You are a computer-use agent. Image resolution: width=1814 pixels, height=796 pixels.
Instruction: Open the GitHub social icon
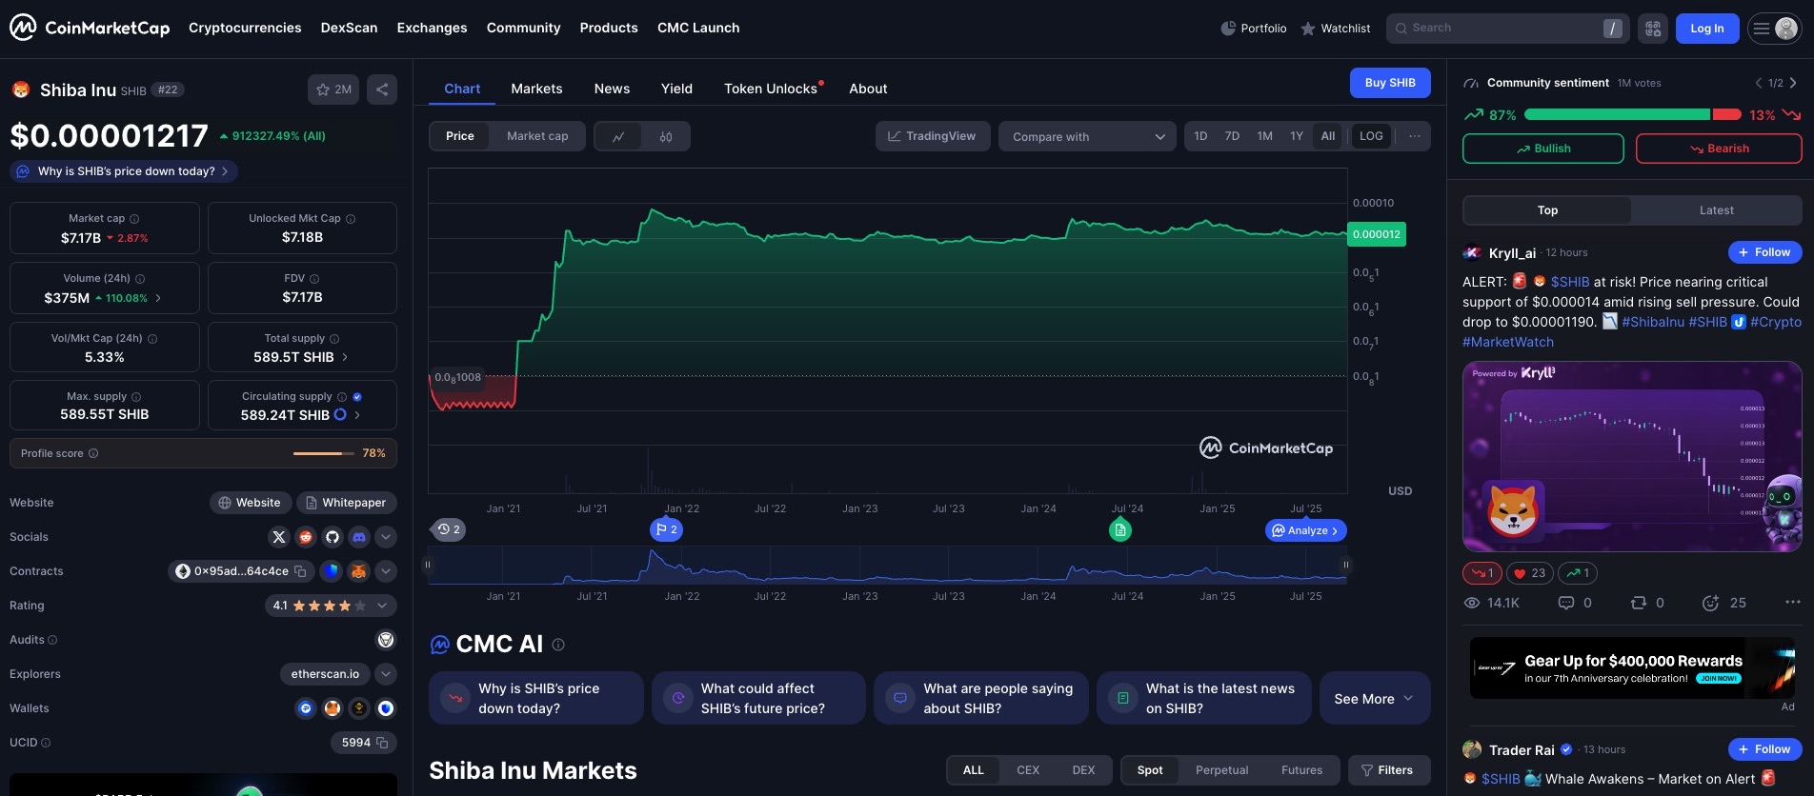pyautogui.click(x=333, y=537)
